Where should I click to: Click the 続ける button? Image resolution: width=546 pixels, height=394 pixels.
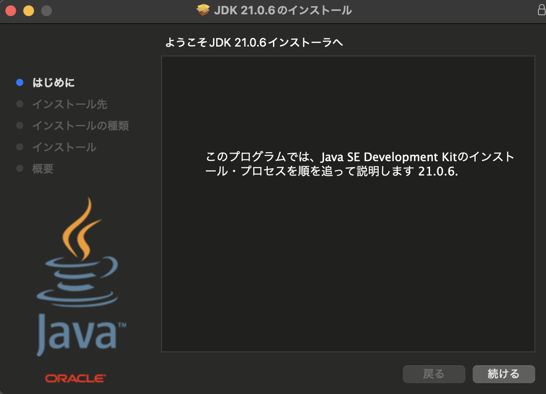coord(503,374)
